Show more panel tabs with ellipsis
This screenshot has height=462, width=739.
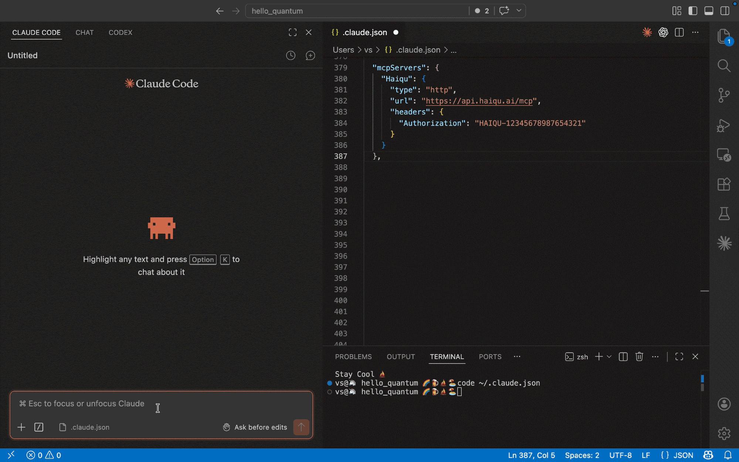tap(517, 357)
